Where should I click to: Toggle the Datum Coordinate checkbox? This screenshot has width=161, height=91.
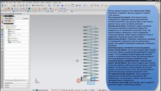tap(9, 30)
